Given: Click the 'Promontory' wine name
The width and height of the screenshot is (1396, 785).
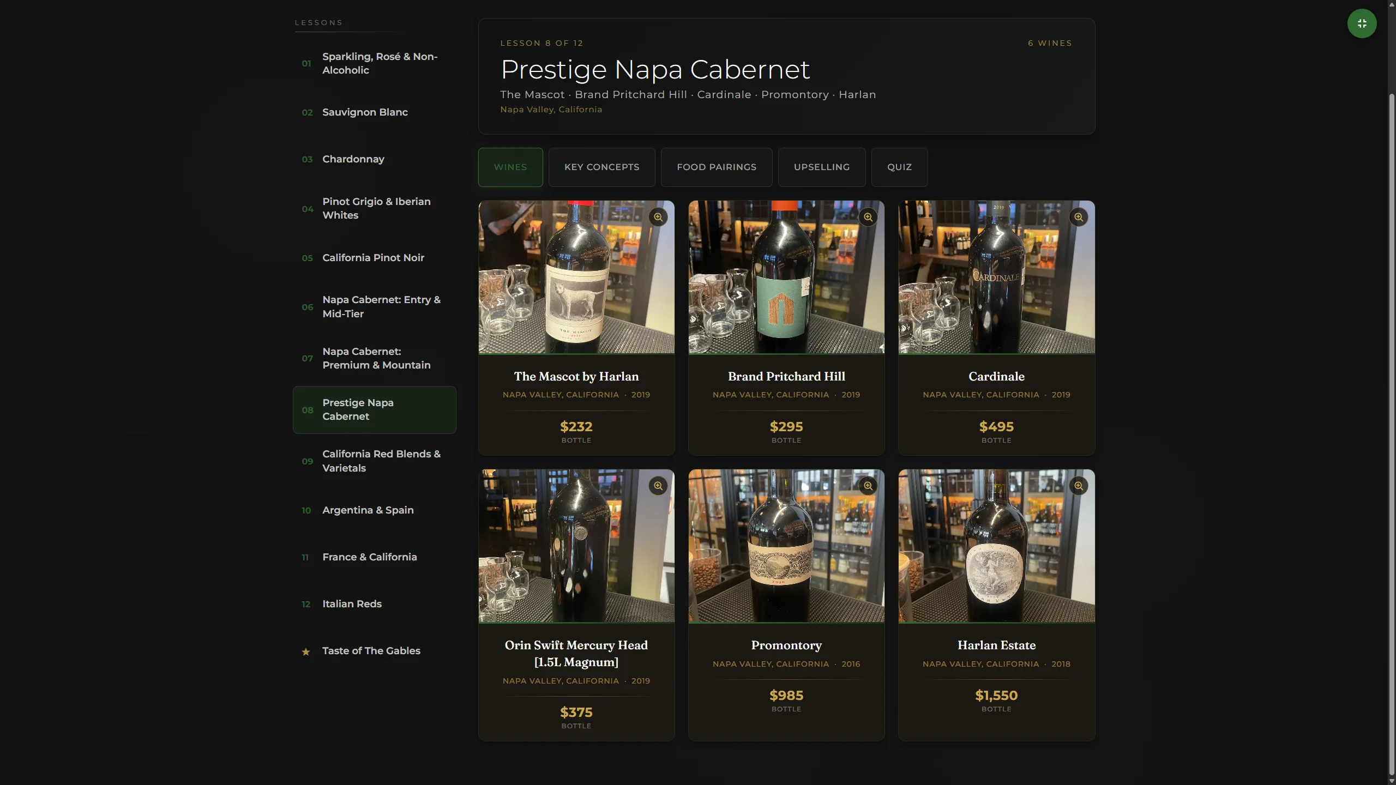Looking at the screenshot, I should click(x=786, y=645).
